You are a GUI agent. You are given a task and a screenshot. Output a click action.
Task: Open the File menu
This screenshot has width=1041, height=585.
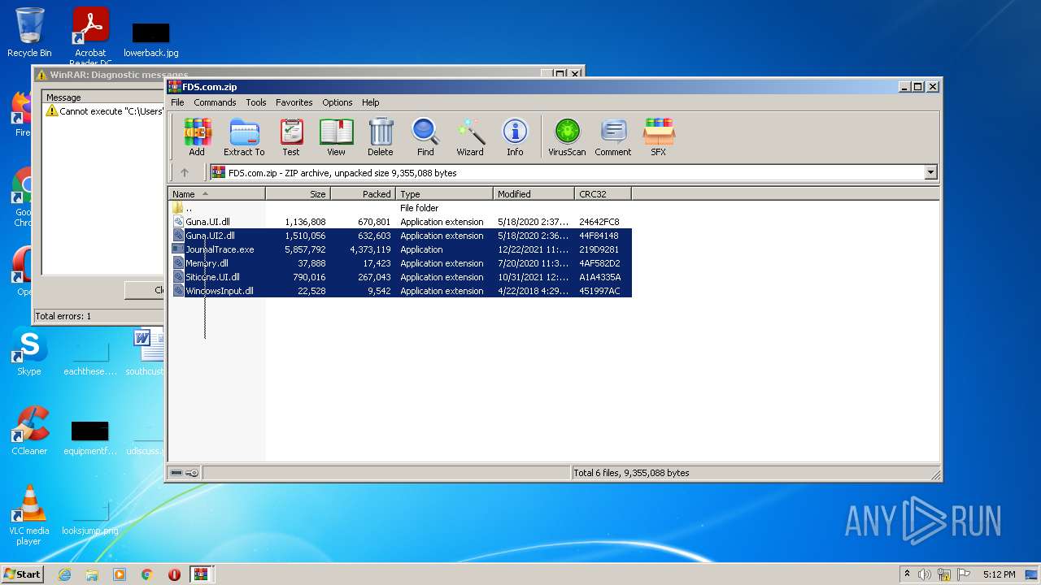point(177,102)
